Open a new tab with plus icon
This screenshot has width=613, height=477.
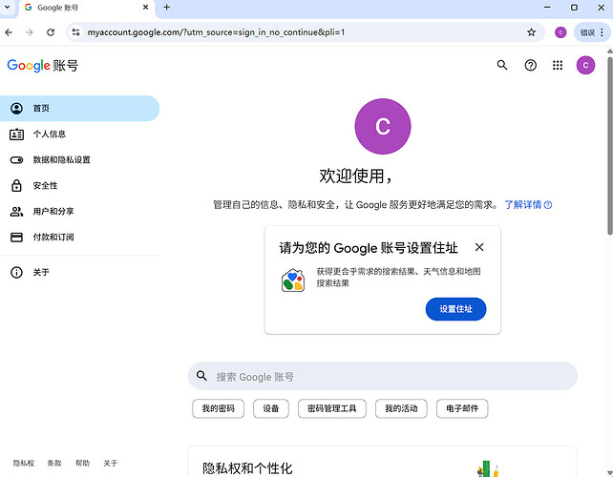pyautogui.click(x=166, y=7)
